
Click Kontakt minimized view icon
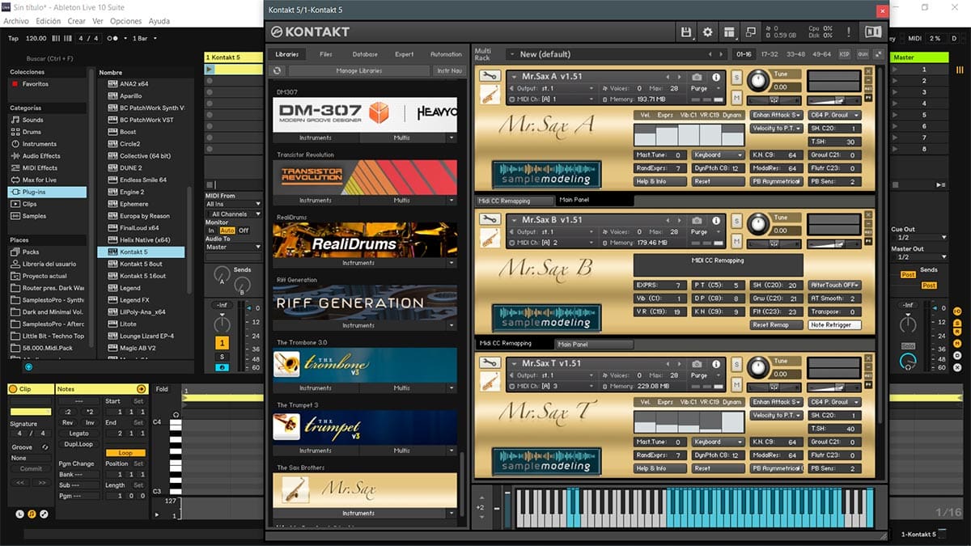coord(750,32)
